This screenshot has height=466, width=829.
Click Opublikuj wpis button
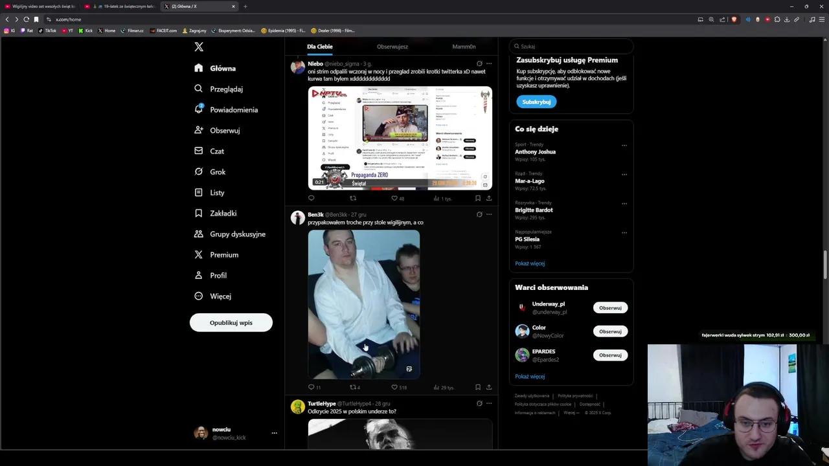tap(231, 322)
